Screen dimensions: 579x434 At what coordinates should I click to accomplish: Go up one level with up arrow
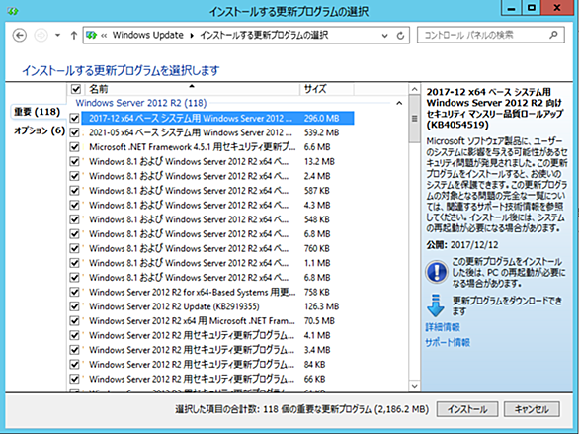74,36
